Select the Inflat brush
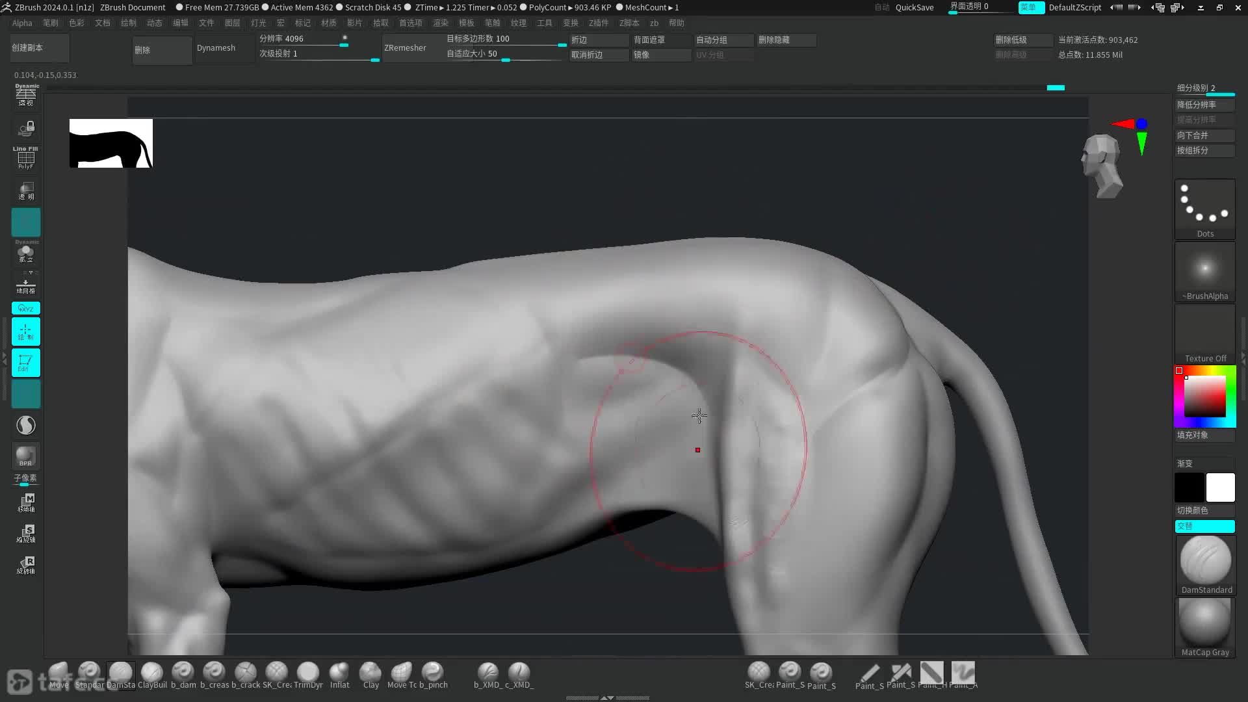The image size is (1248, 702). (339, 675)
